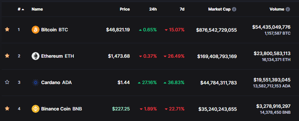Sort table by Price column

pos(125,9)
